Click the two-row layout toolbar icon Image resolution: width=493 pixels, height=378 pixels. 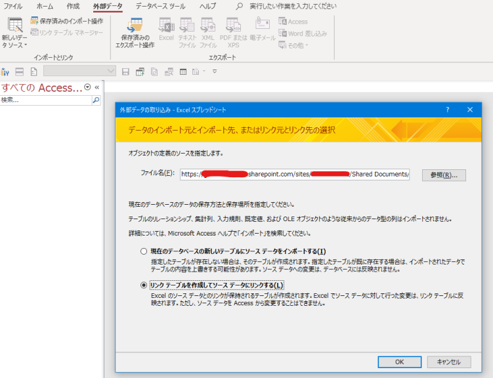click(x=20, y=72)
